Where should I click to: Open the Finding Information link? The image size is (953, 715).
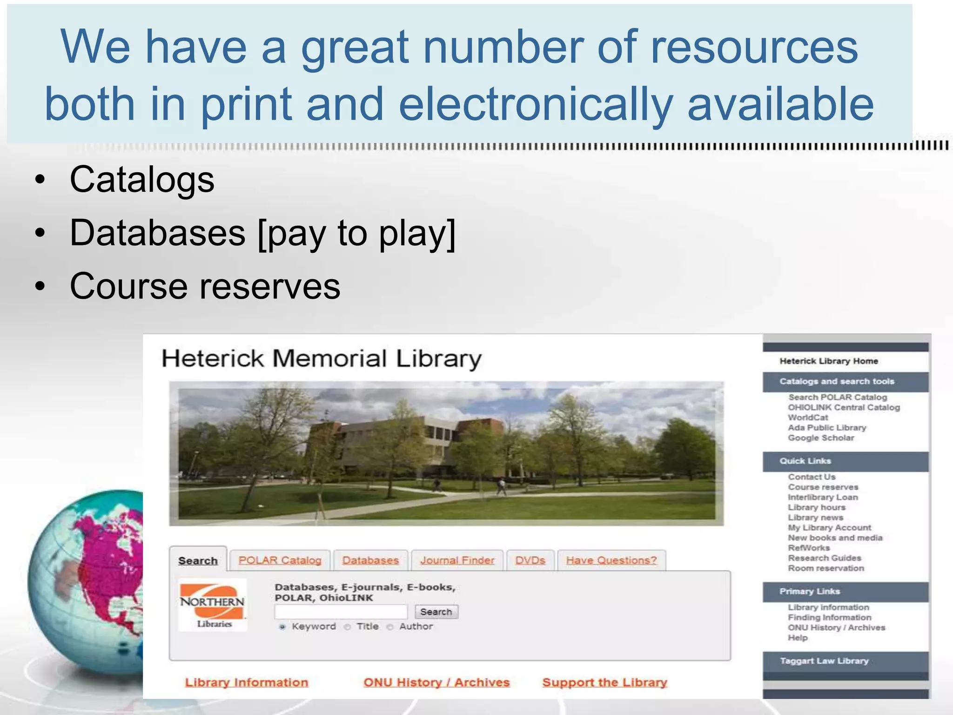coord(829,618)
